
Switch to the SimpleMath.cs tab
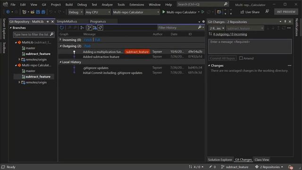point(67,21)
